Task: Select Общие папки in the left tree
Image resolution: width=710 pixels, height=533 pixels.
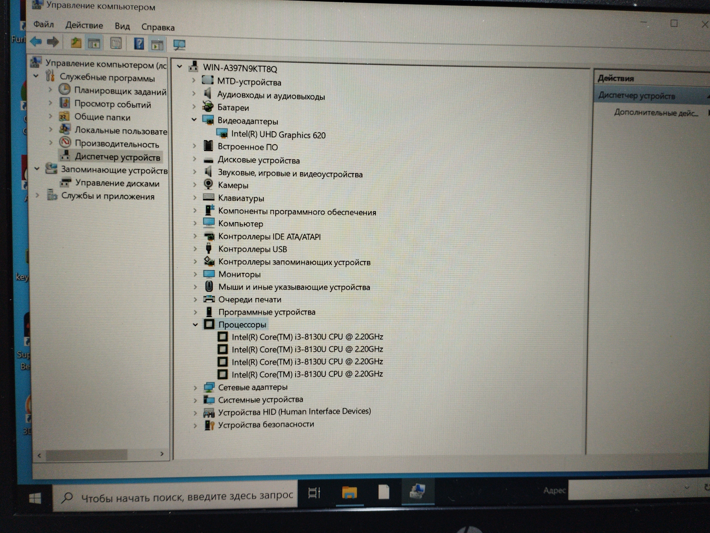Action: [102, 117]
